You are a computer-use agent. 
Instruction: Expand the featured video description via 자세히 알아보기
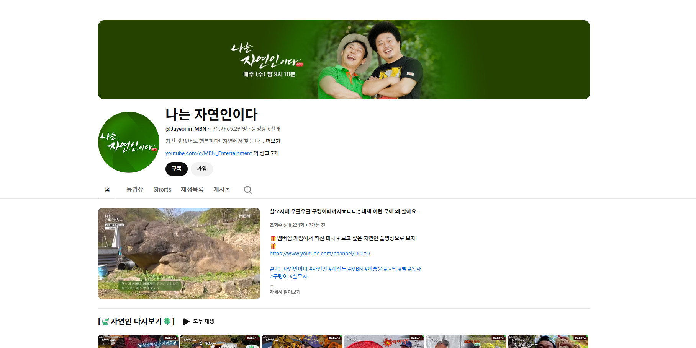(285, 292)
